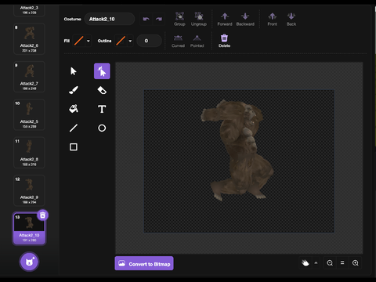376x282 pixels.
Task: Open the Outline color dropdown arrow
Action: point(130,41)
